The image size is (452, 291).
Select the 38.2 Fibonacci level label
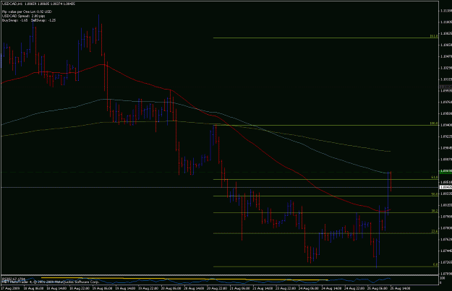click(435, 211)
